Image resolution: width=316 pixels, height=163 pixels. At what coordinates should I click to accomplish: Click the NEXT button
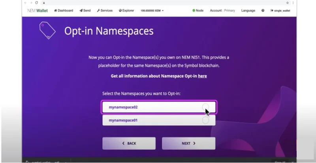[189, 143]
